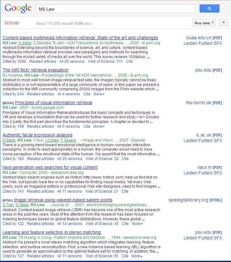Click Cited by 127
The height and width of the screenshot is (262, 231).
click(13, 256)
